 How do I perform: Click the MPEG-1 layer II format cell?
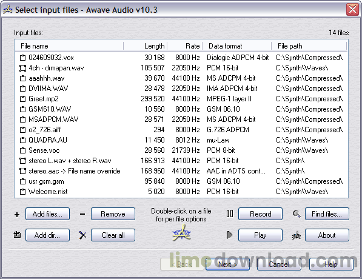(229, 99)
